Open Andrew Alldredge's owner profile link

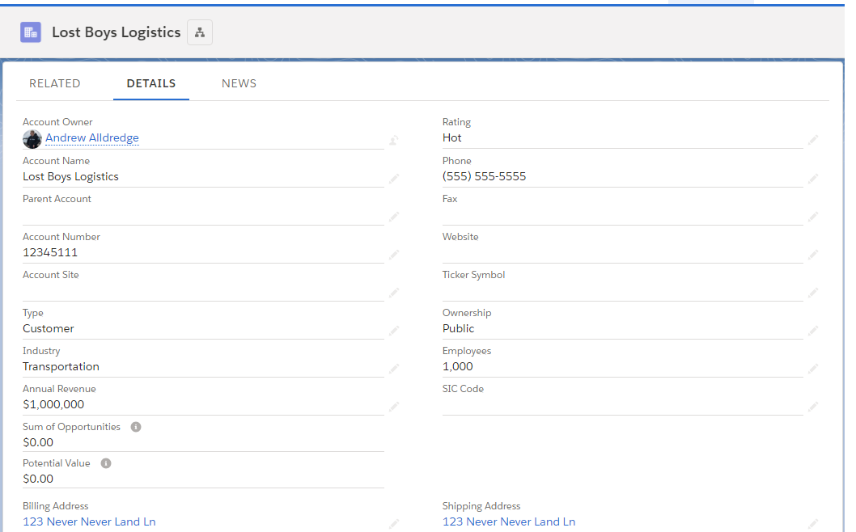[x=91, y=137]
